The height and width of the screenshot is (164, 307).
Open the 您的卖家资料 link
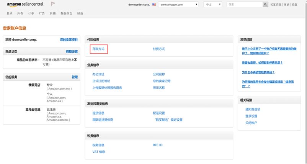pyautogui.click(x=69, y=39)
